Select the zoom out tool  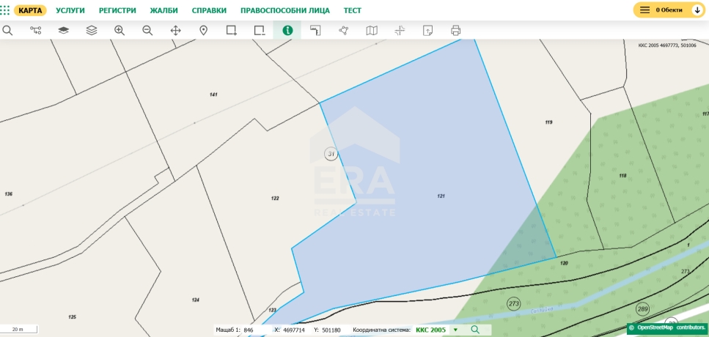pos(147,30)
